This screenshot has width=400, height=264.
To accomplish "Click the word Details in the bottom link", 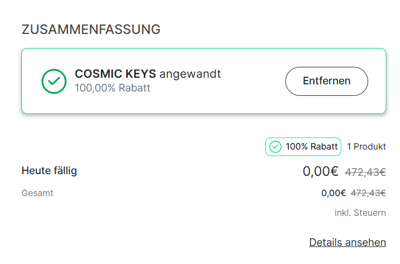I will [x=326, y=242].
